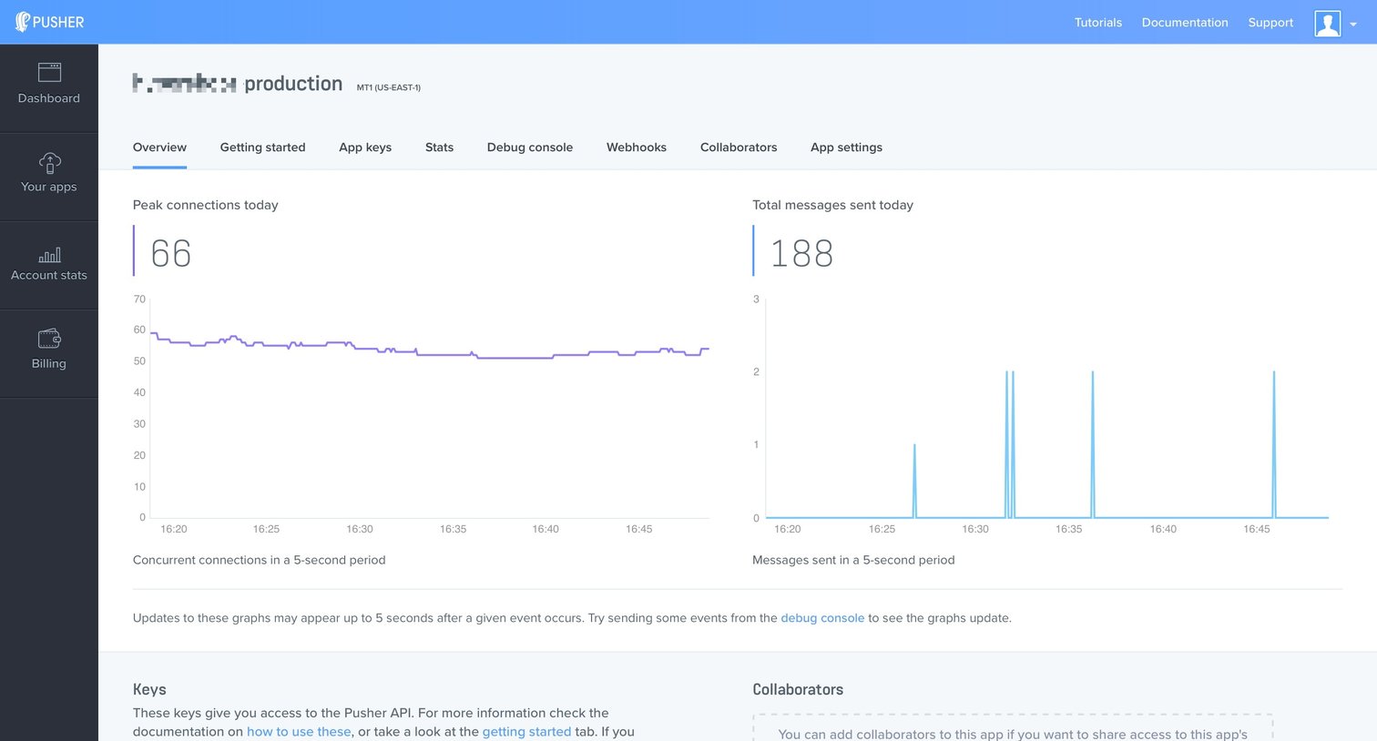Image resolution: width=1377 pixels, height=741 pixels.
Task: Click the MT1 (US-EAST-1) cluster label
Action: (389, 87)
